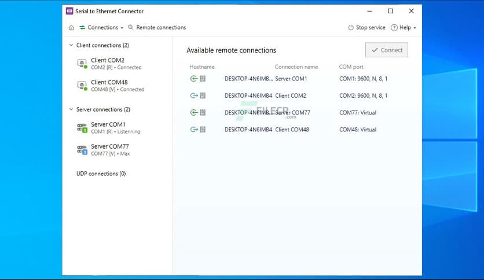Click hostname DESKTOP-4N6IMB4 in Client COM2 row
Viewport: 484px width, 280px height.
248,95
